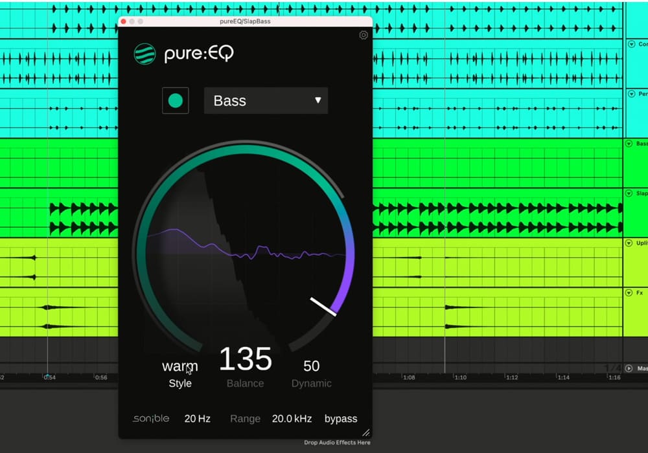648x453 pixels.
Task: Toggle the green learn circle button
Action: (176, 100)
